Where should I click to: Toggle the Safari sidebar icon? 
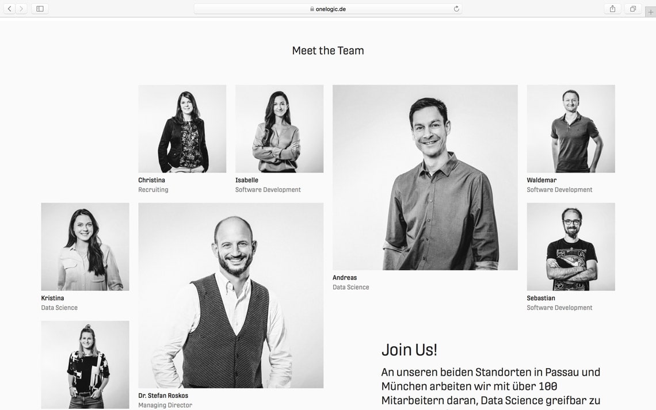click(40, 9)
